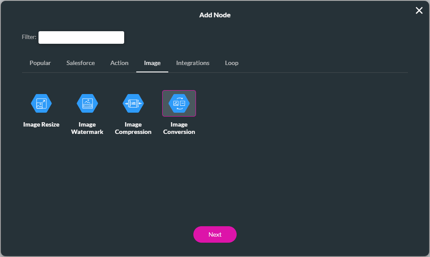Go to the Action tab
The width and height of the screenshot is (430, 257).
point(119,63)
